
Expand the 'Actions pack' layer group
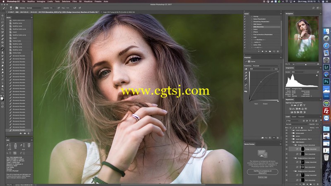[291, 133]
